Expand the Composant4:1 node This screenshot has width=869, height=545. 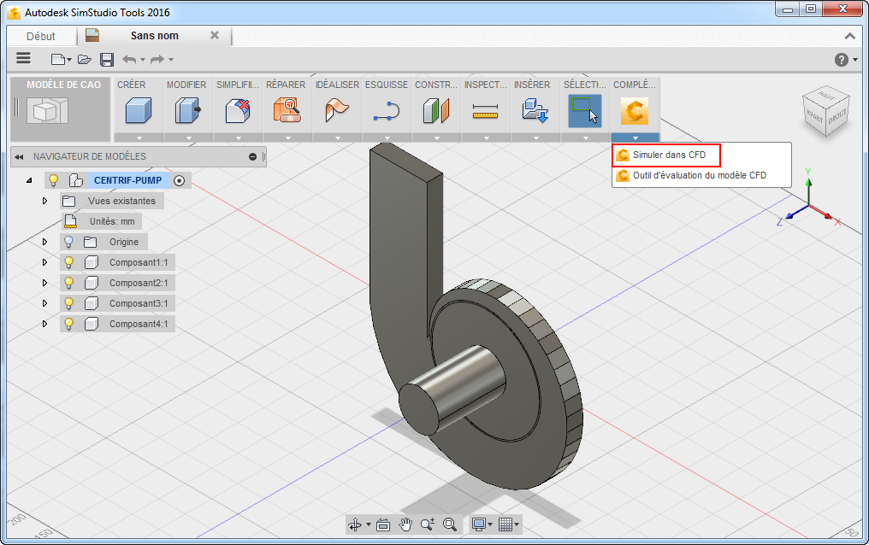[x=44, y=324]
